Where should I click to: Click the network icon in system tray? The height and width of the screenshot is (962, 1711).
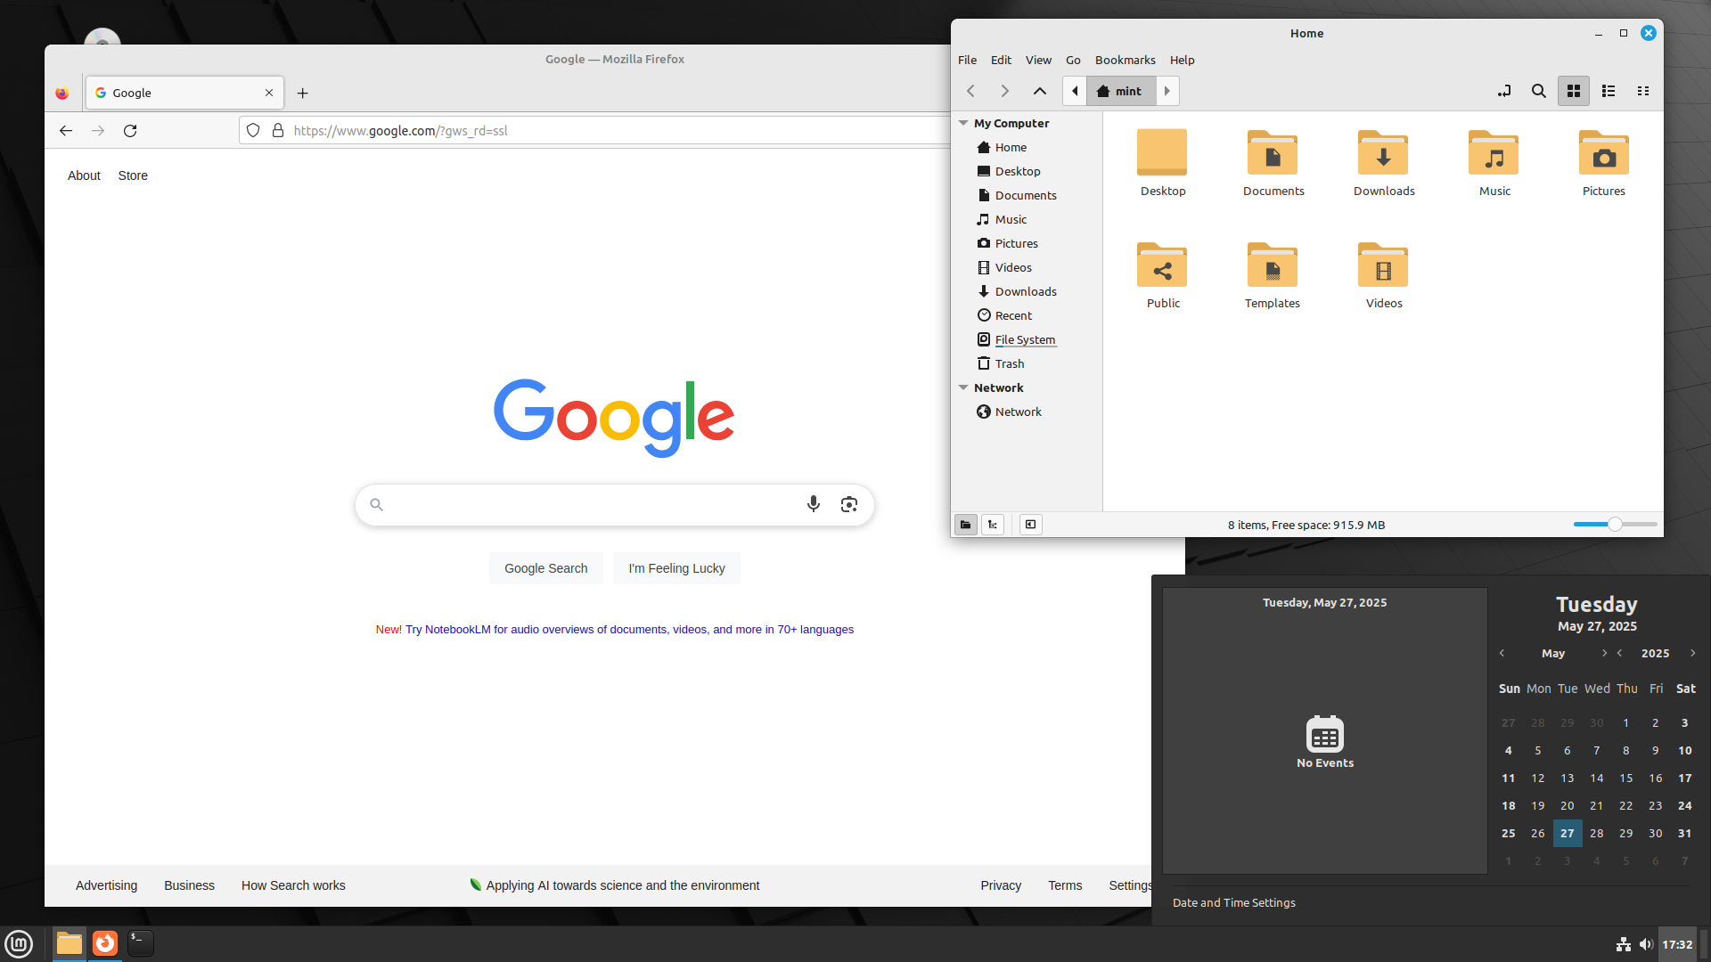coord(1624,944)
